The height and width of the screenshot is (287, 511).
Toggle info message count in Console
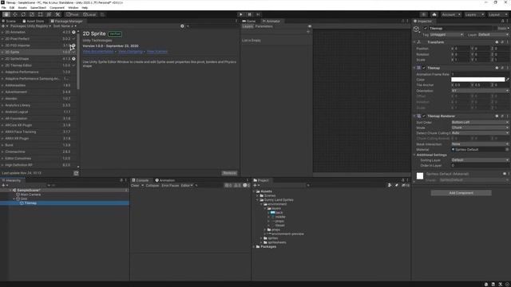(x=228, y=186)
